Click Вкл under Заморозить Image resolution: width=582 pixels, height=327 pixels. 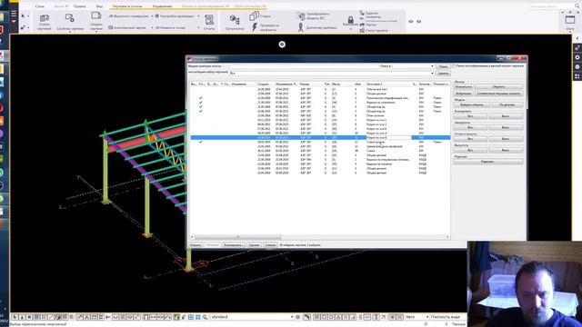click(470, 127)
